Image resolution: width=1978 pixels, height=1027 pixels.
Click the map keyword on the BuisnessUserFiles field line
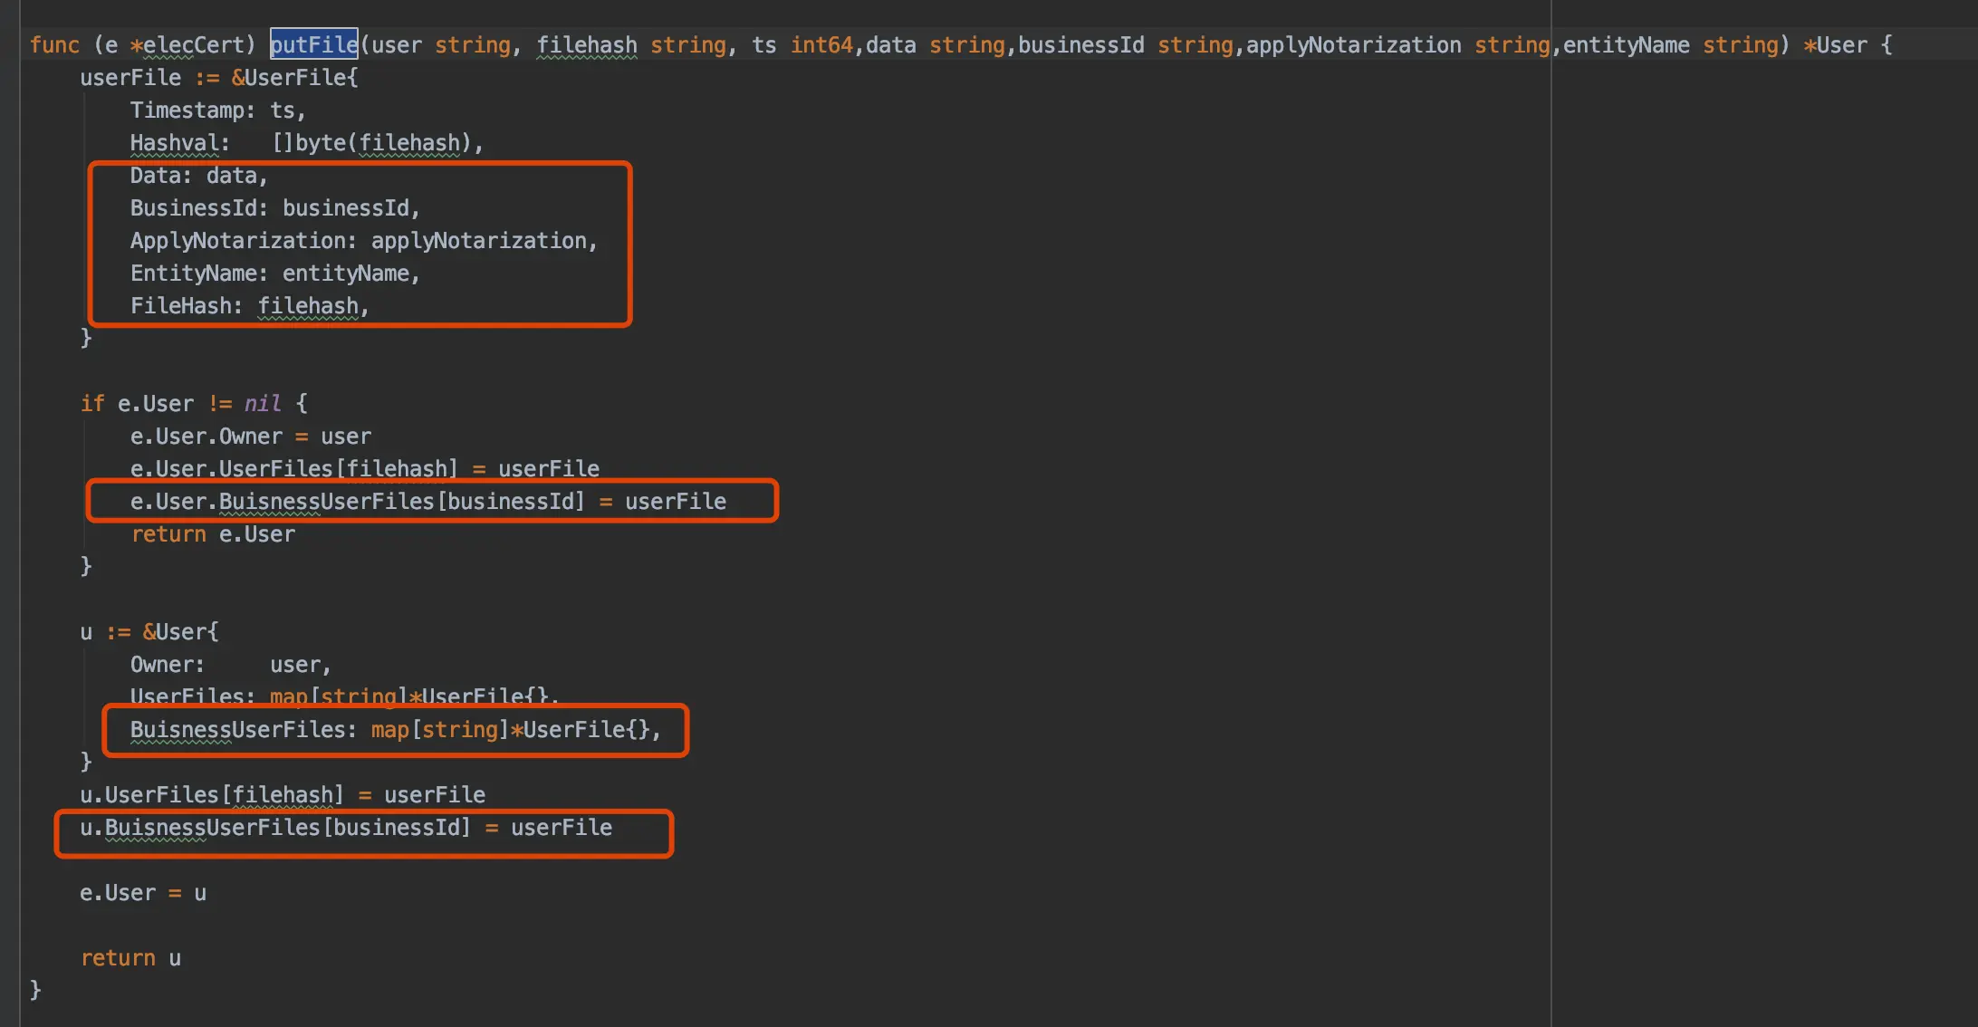coord(389,730)
